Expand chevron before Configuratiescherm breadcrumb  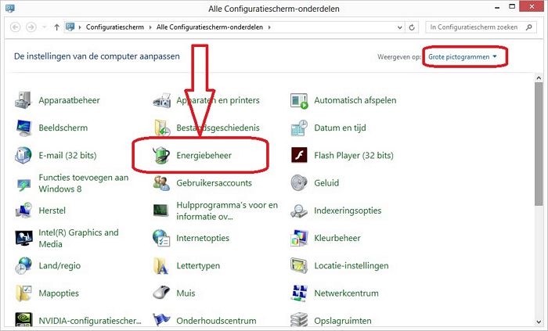[x=80, y=27]
